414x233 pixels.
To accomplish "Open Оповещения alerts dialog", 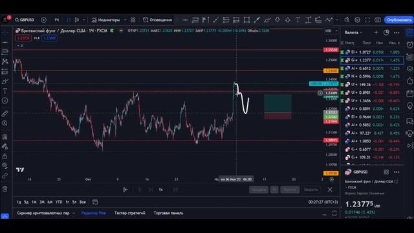I will (157, 20).
